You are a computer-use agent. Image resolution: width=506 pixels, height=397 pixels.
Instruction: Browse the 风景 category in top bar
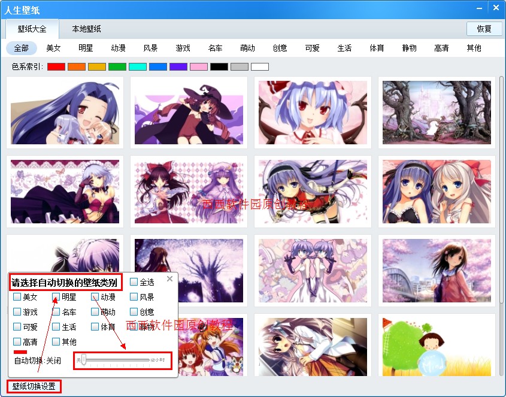pyautogui.click(x=150, y=48)
